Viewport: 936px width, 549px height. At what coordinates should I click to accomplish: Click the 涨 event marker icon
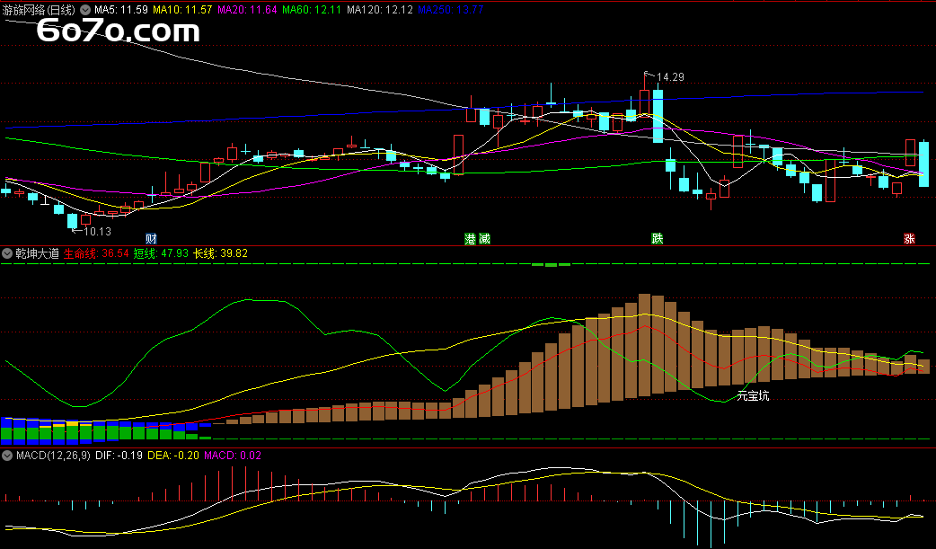pyautogui.click(x=909, y=239)
